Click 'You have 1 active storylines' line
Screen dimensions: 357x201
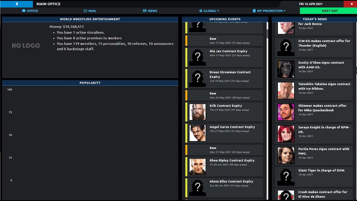click(81, 33)
